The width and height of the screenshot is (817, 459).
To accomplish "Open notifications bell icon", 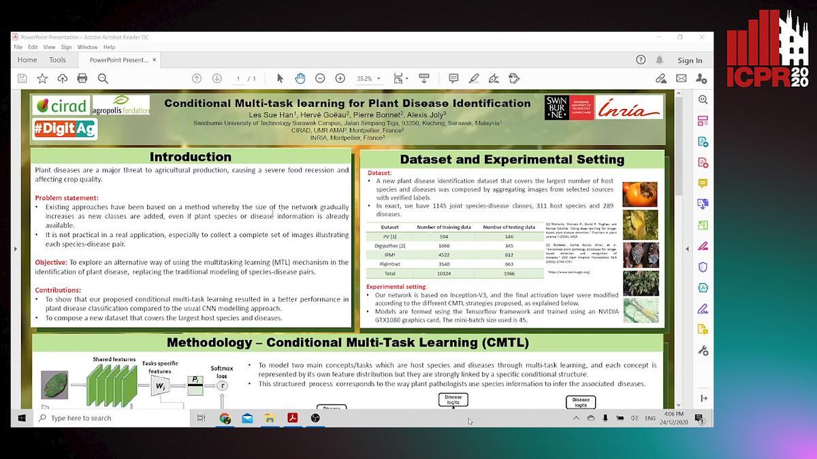I will [660, 60].
